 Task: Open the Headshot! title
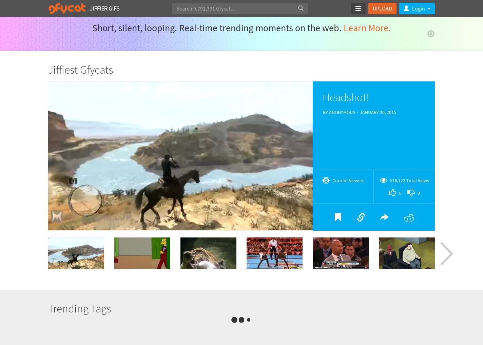(346, 97)
